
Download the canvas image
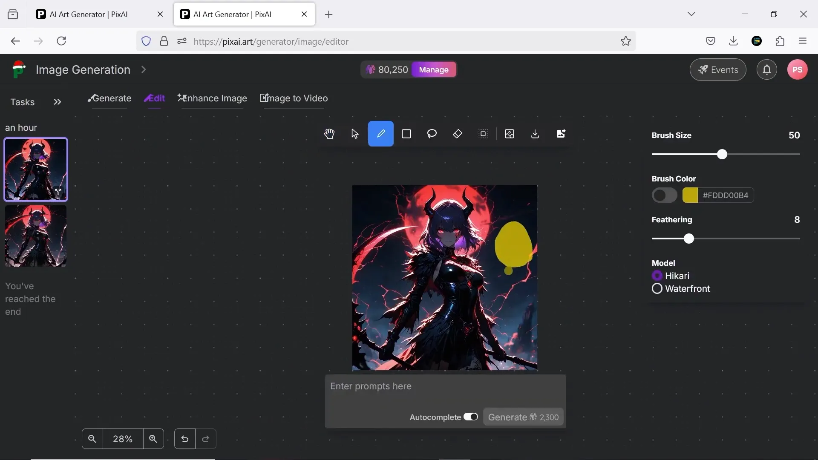535,134
